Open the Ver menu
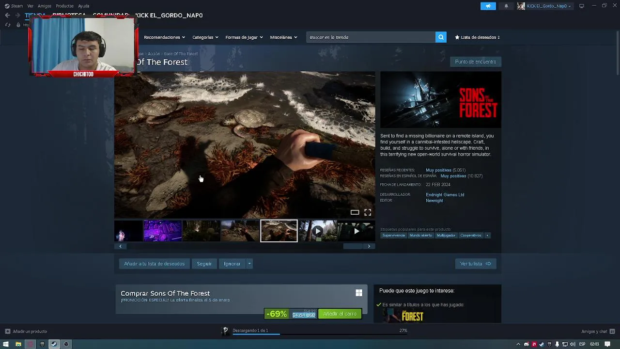This screenshot has height=349, width=620. 31,6
